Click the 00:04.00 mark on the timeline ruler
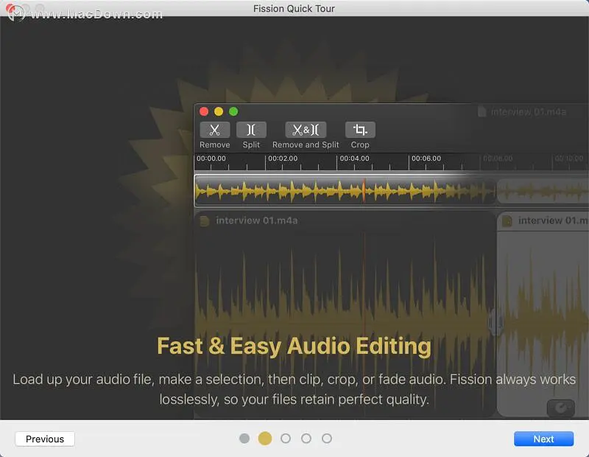589x457 pixels. pyautogui.click(x=354, y=158)
